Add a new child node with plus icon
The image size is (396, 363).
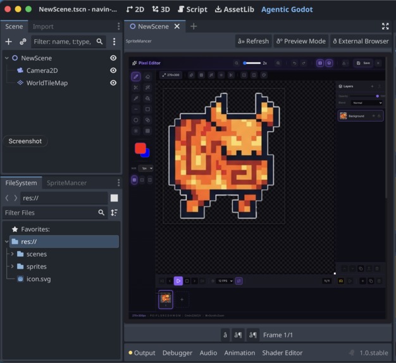click(x=9, y=41)
